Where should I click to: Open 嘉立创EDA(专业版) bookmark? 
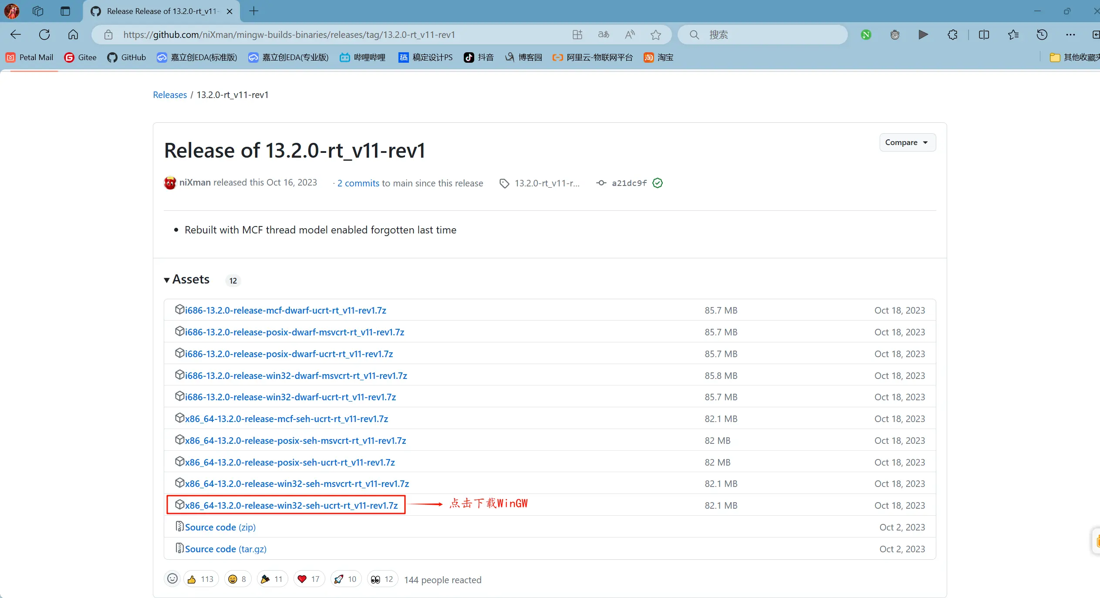click(x=288, y=57)
